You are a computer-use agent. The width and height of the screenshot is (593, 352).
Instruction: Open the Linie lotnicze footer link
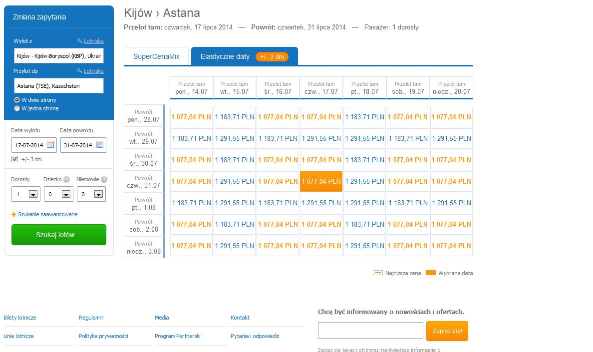tap(18, 336)
